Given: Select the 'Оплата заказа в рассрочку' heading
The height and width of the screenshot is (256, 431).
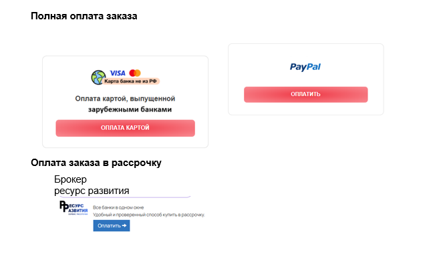Looking at the screenshot, I should 96,163.
